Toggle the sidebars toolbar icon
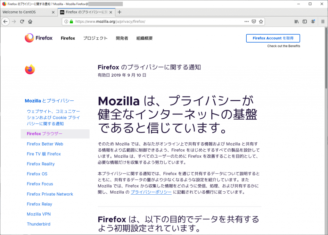The width and height of the screenshot is (328, 235). (x=305, y=21)
